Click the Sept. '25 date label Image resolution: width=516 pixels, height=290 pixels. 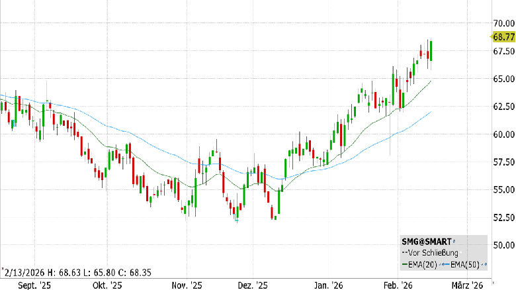coord(34,285)
